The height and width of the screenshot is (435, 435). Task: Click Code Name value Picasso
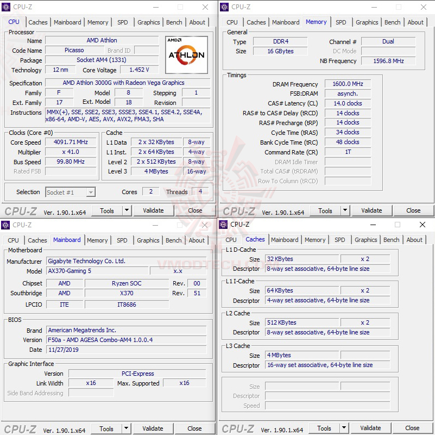tap(74, 50)
